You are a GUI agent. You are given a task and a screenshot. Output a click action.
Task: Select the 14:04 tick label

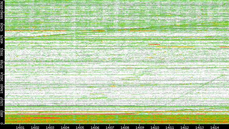coord(65,127)
